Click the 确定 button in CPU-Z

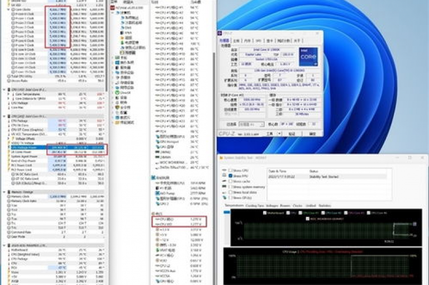click(312, 134)
